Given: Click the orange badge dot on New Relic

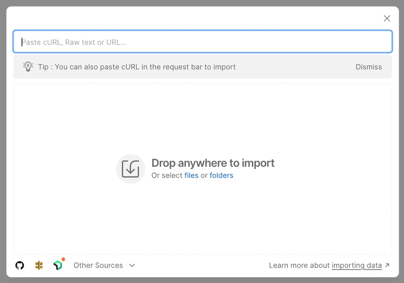Looking at the screenshot, I should click(63, 260).
